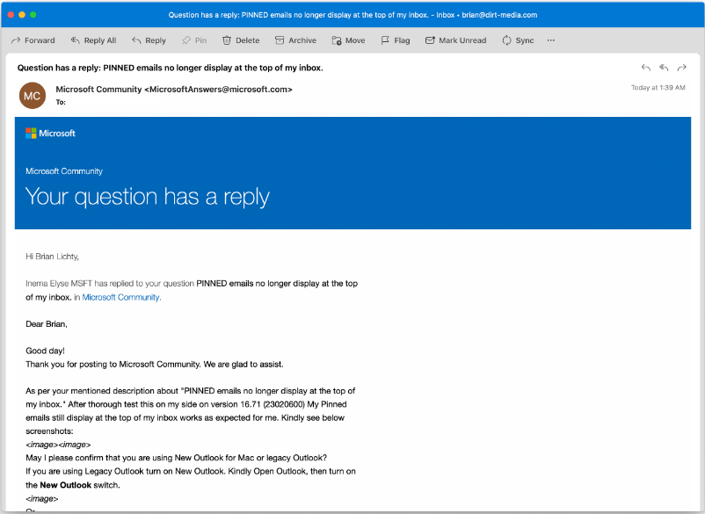This screenshot has width=705, height=514.
Task: Open the Move menu
Action: point(348,40)
